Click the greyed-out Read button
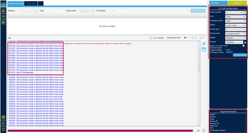Screen dimensions: 248x133 pyautogui.click(x=198, y=11)
